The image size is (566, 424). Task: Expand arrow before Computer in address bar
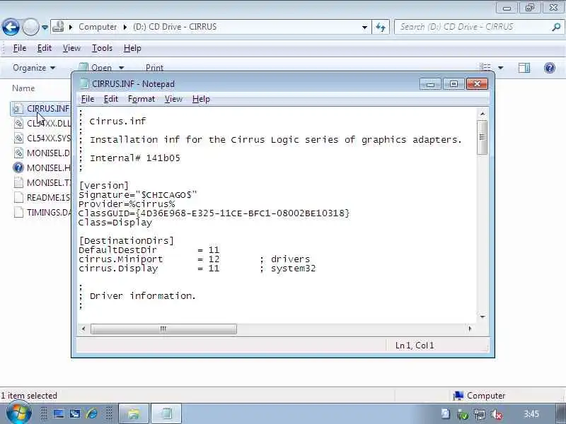(x=71, y=27)
